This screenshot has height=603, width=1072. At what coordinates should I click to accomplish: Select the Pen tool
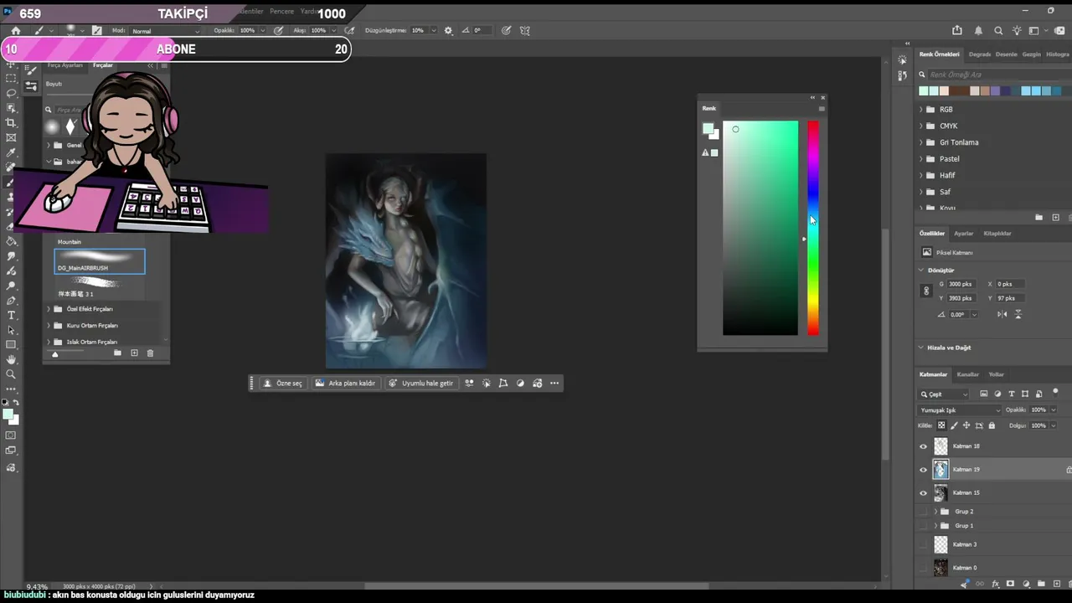click(x=11, y=301)
